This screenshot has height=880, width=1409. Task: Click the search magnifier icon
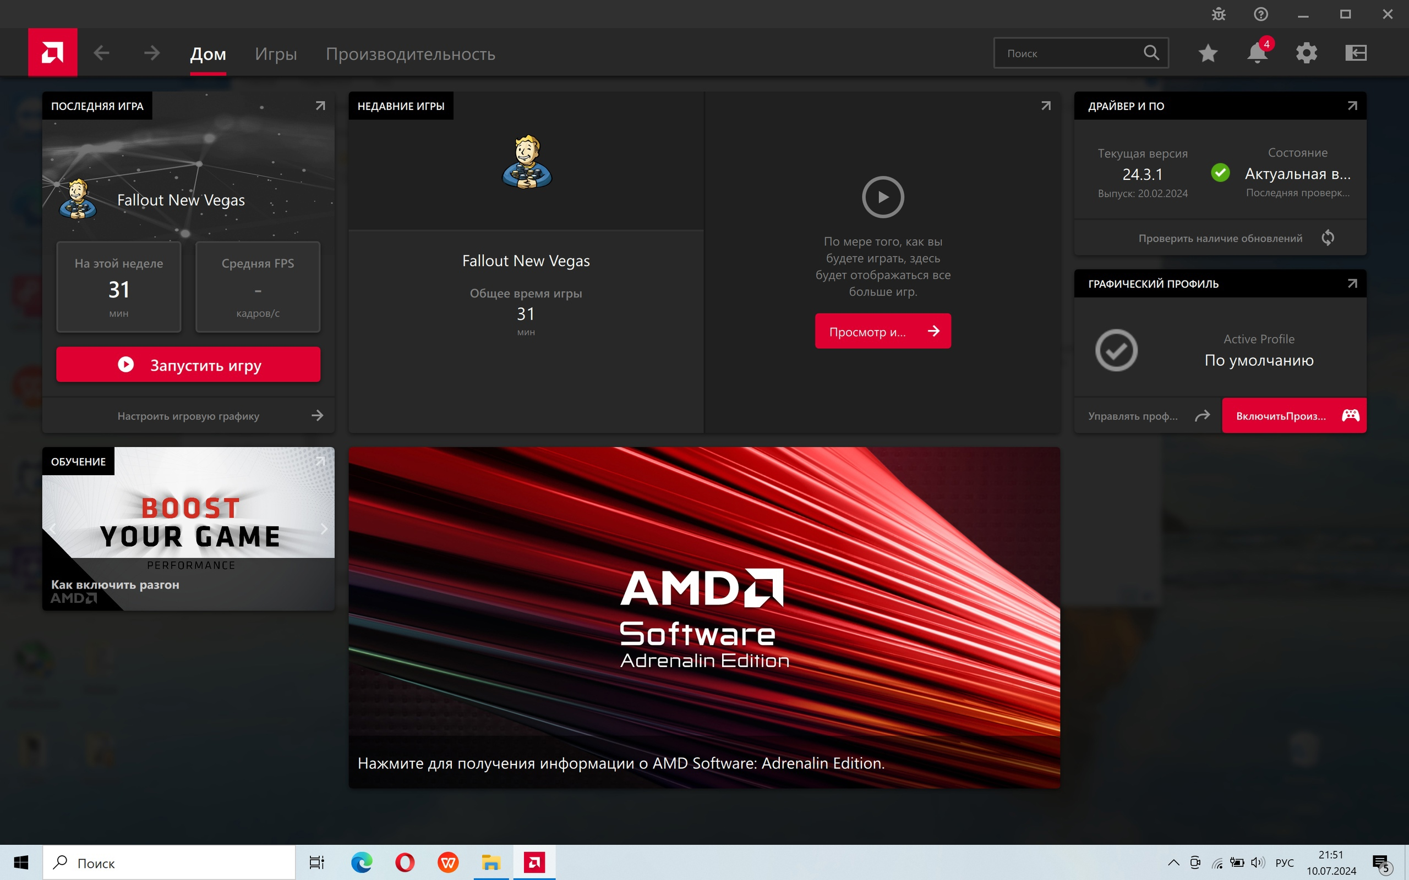(x=1151, y=52)
